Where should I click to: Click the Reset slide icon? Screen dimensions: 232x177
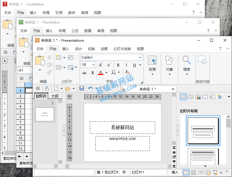(x=71, y=57)
